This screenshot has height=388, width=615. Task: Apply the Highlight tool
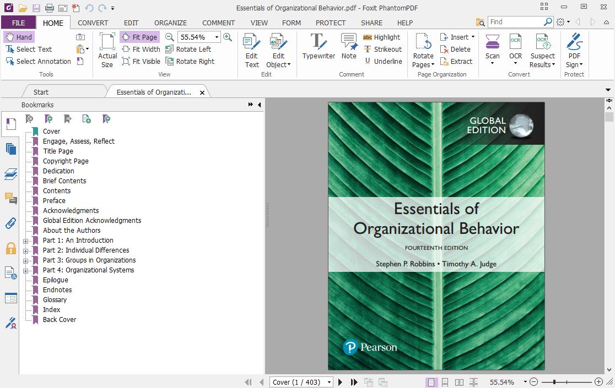[382, 37]
